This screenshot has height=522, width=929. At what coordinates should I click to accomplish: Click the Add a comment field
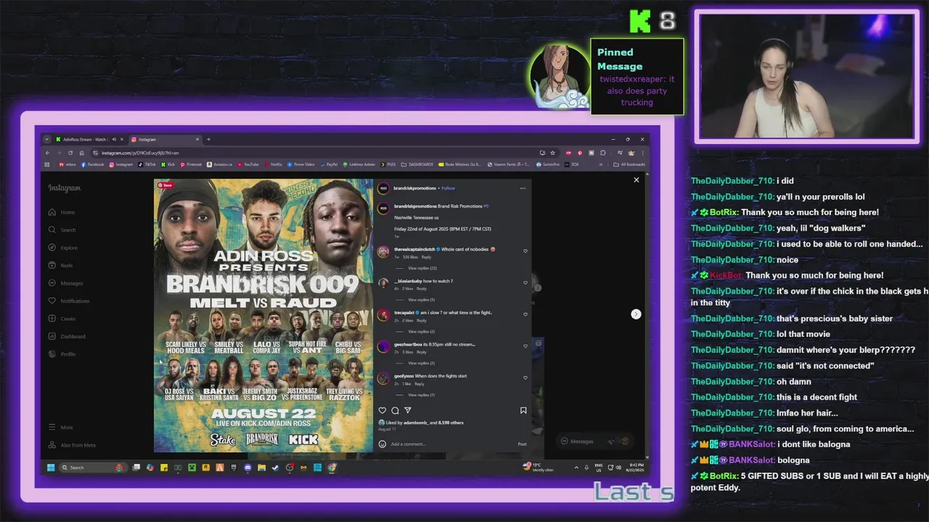click(x=450, y=444)
